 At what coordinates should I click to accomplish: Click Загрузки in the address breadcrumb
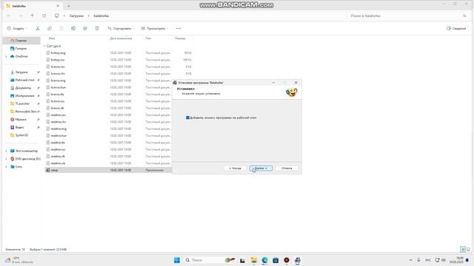[76, 16]
